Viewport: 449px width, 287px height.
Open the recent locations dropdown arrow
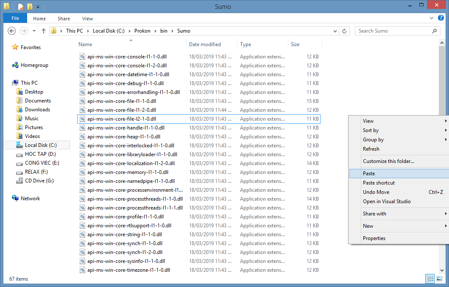pos(34,31)
